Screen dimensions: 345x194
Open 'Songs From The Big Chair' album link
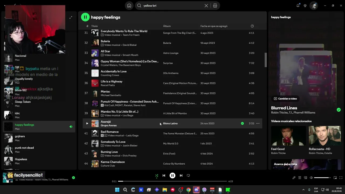[180, 33]
